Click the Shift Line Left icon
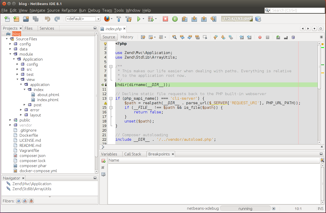 [x=242, y=37]
